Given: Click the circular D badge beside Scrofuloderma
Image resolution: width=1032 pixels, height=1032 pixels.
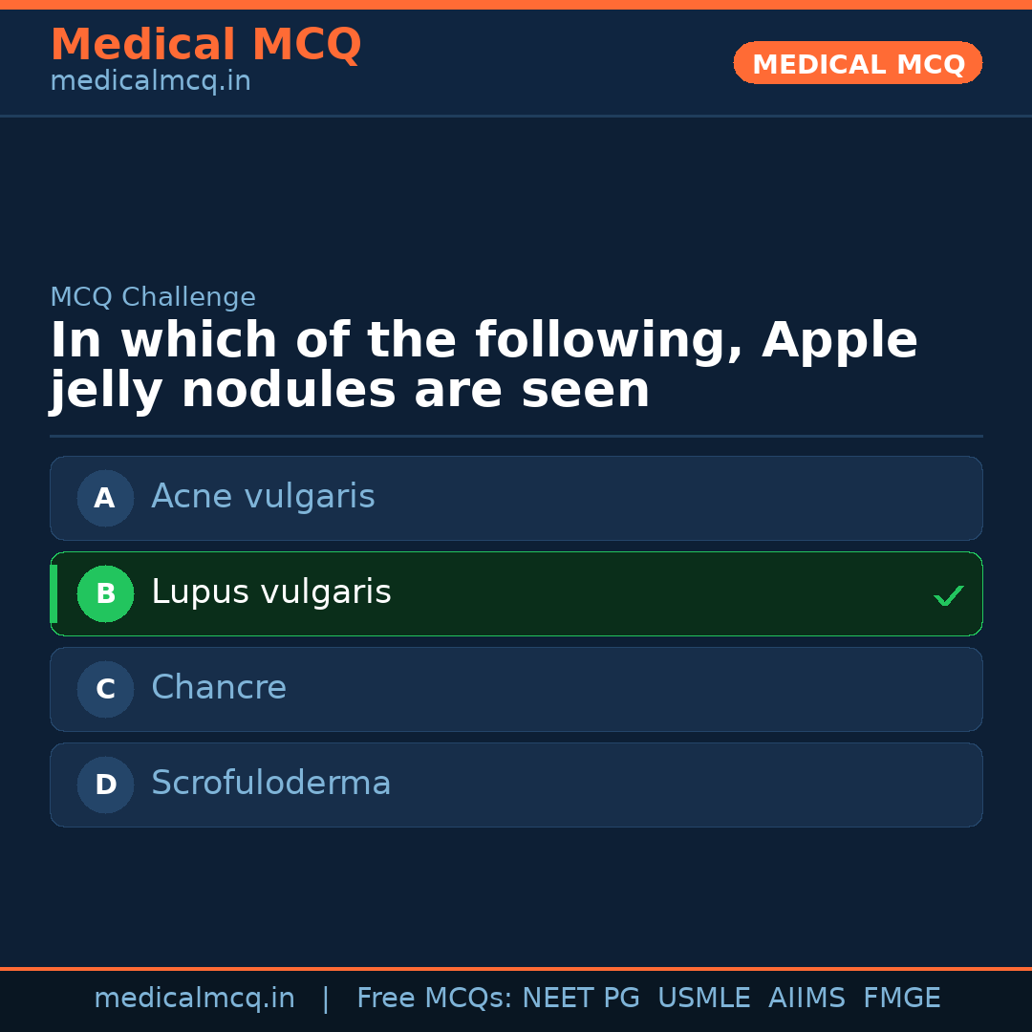Looking at the screenshot, I should (105, 785).
